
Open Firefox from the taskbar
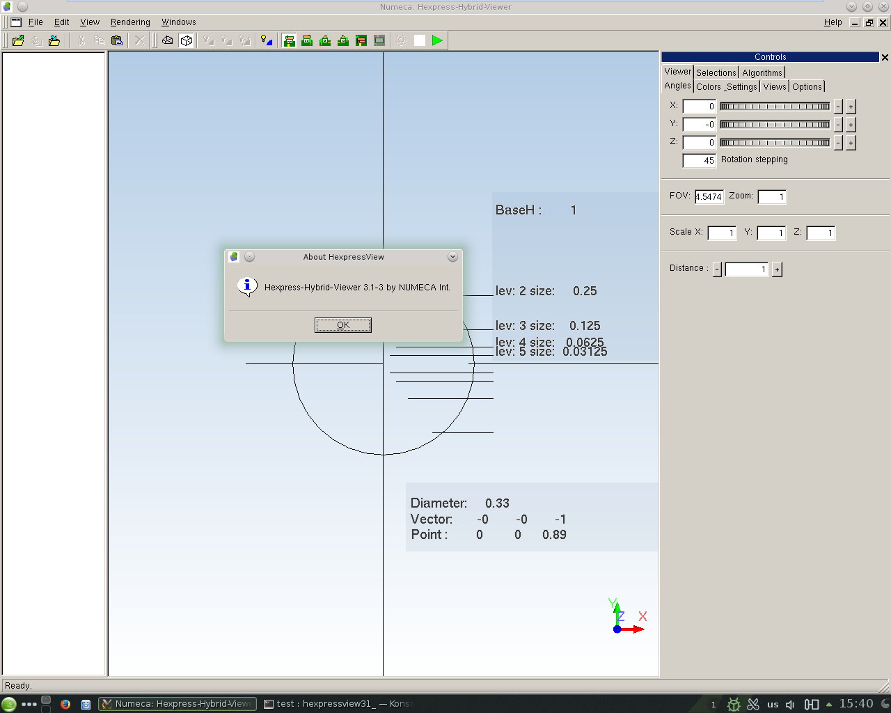point(65,704)
